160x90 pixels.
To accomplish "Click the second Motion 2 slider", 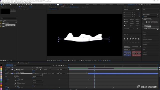I will click(127, 14).
